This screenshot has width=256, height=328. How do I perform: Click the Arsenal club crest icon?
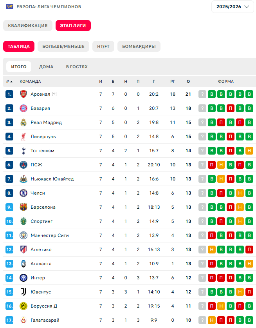click(23, 94)
